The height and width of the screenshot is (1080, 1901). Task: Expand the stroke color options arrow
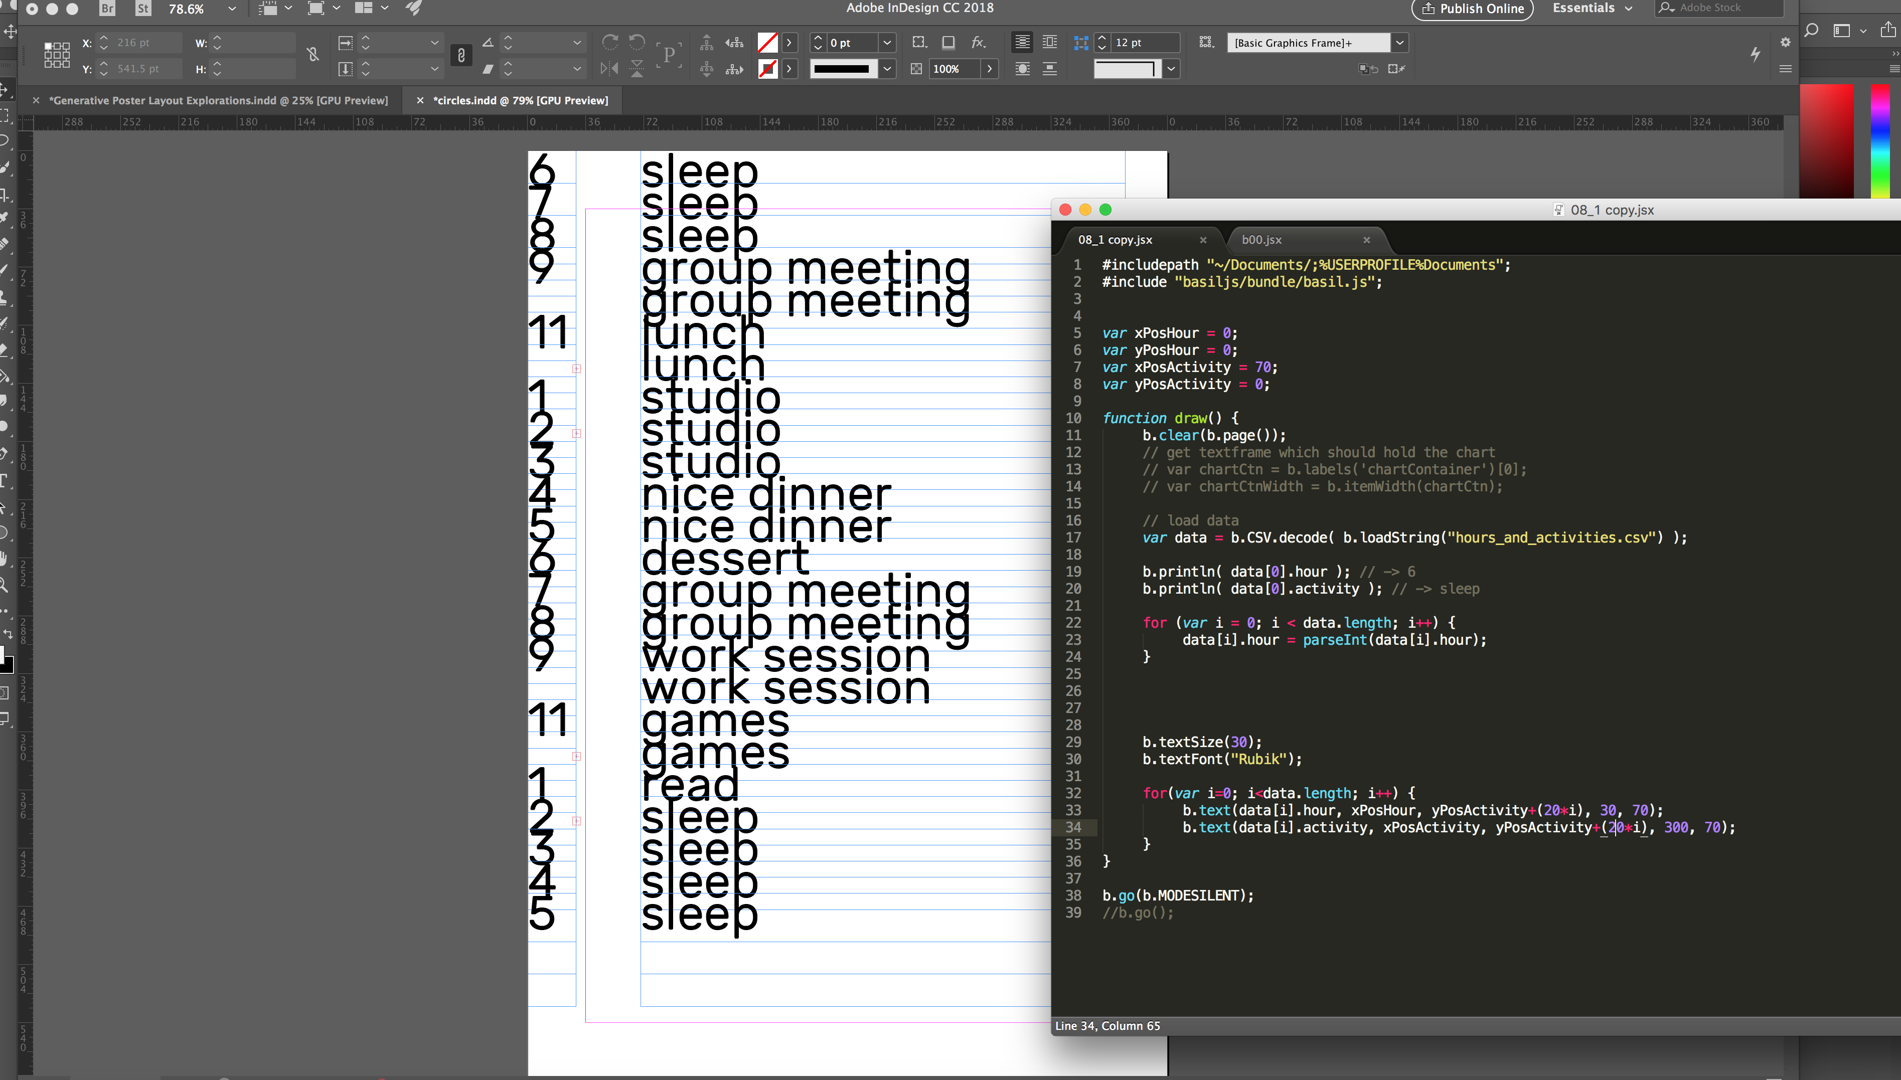(x=789, y=69)
